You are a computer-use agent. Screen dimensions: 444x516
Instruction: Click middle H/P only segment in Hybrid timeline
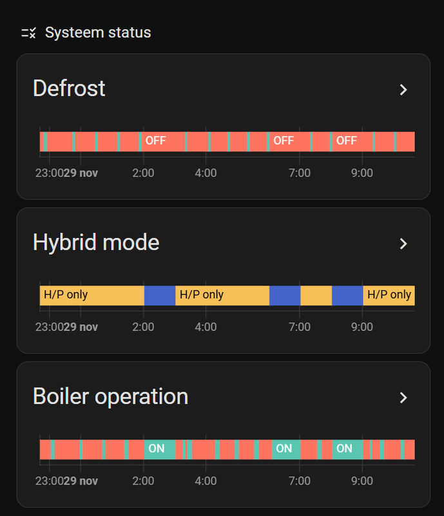click(222, 295)
